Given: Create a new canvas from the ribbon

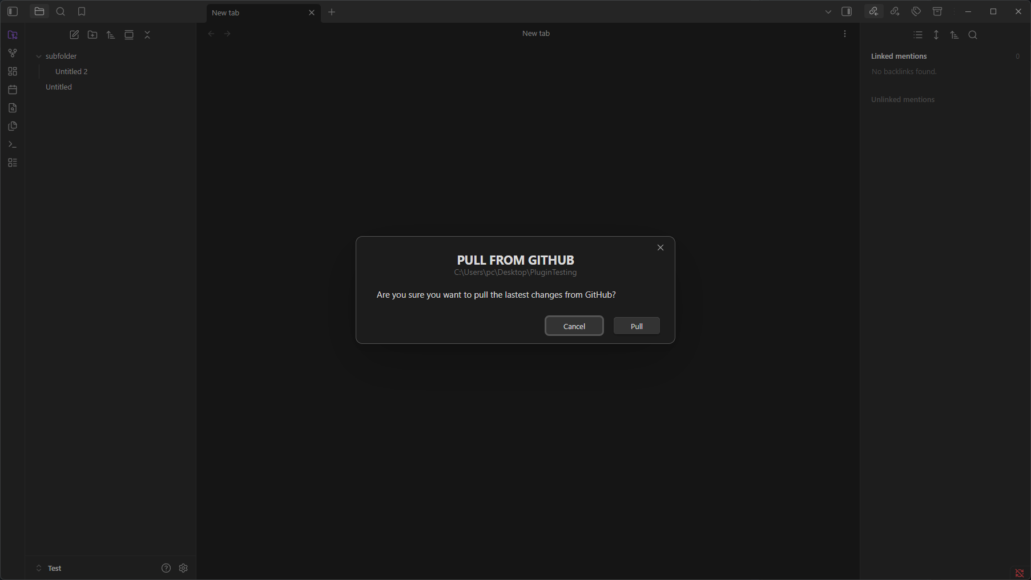Looking at the screenshot, I should [x=13, y=71].
